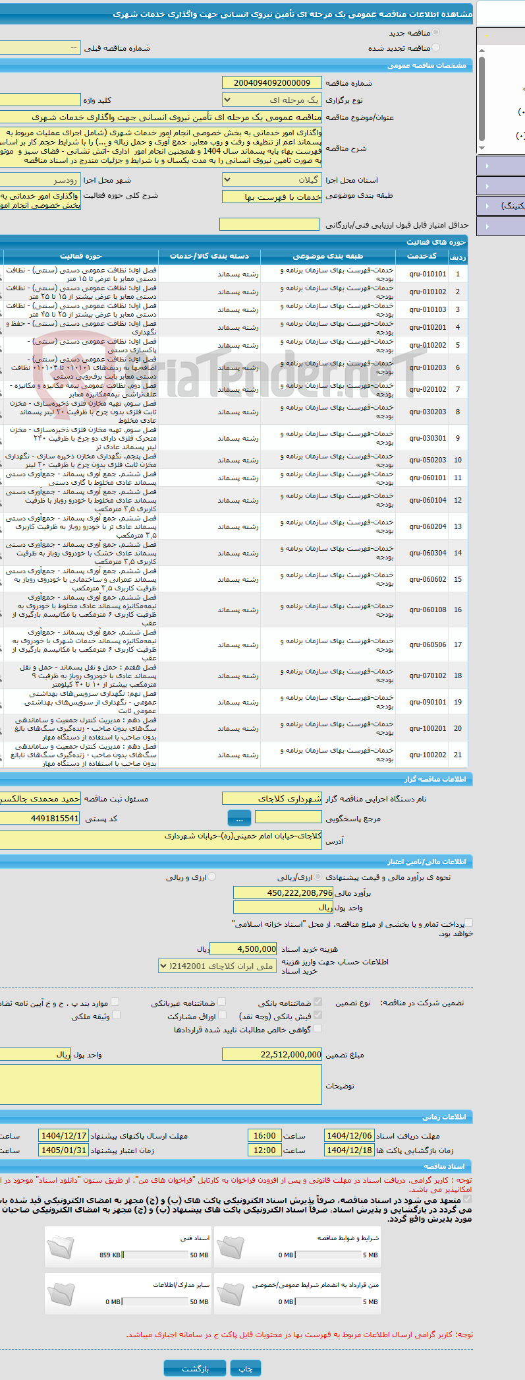The image size is (525, 1380).
Task: Choose the ارزی و ریالی radio option
Action: pos(211,877)
